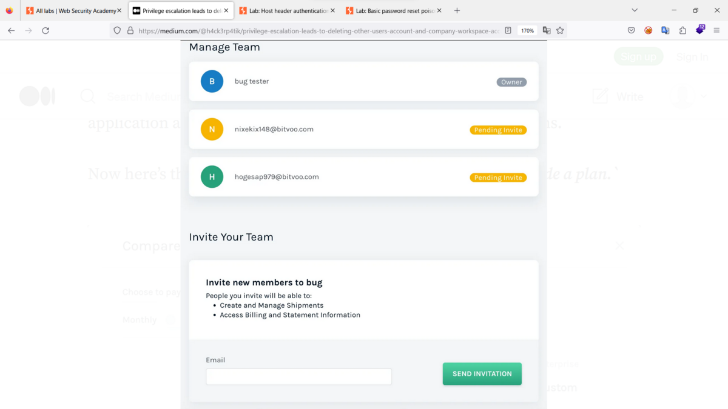Open reader view icon in address bar
The image size is (728, 409).
click(508, 30)
